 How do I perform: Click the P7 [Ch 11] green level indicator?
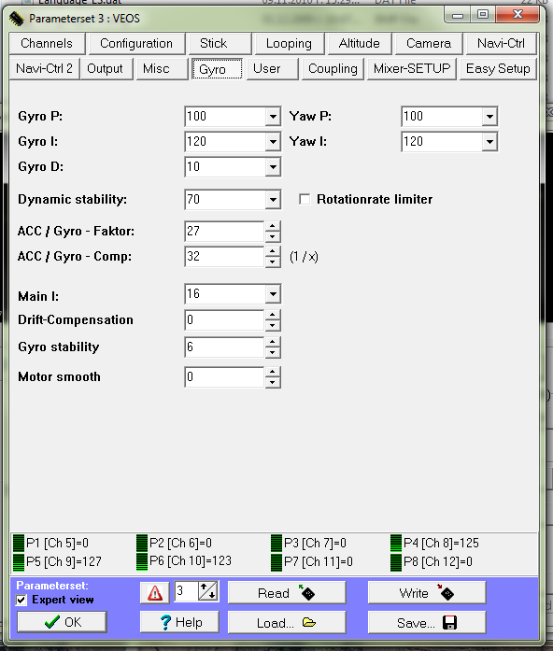click(x=276, y=562)
